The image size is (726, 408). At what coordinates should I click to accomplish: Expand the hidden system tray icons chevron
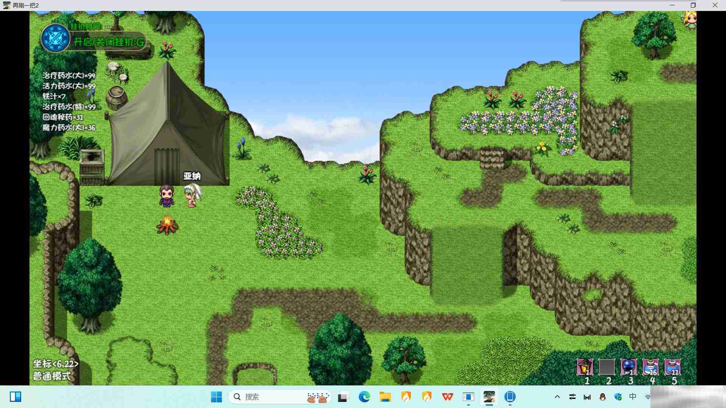[x=557, y=397]
